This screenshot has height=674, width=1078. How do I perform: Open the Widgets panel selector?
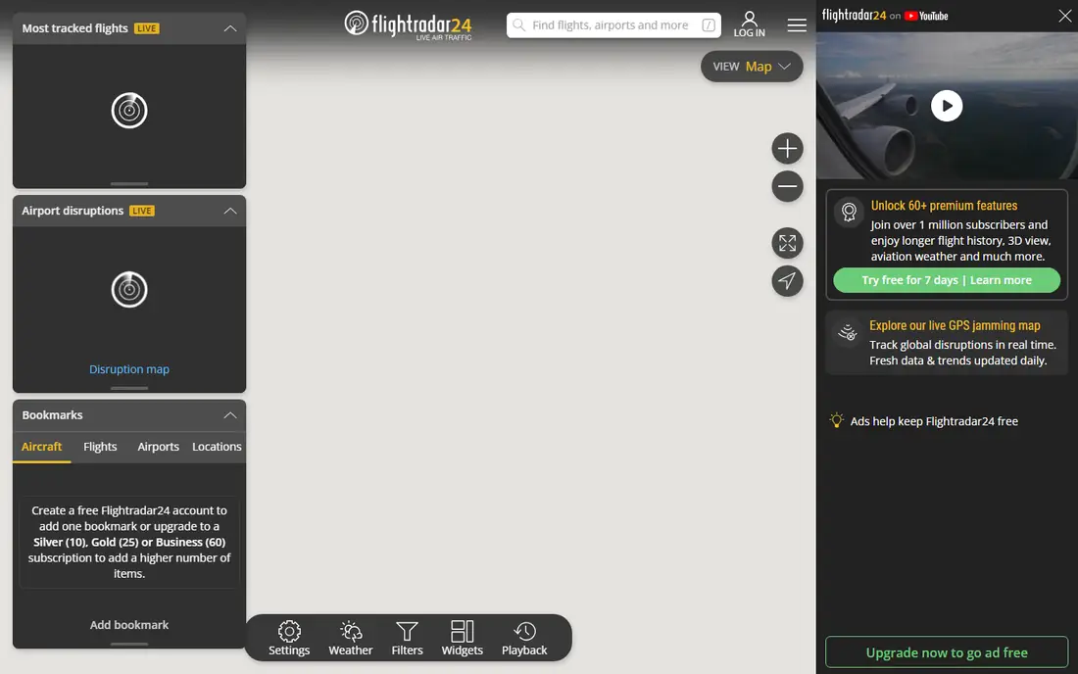click(462, 639)
